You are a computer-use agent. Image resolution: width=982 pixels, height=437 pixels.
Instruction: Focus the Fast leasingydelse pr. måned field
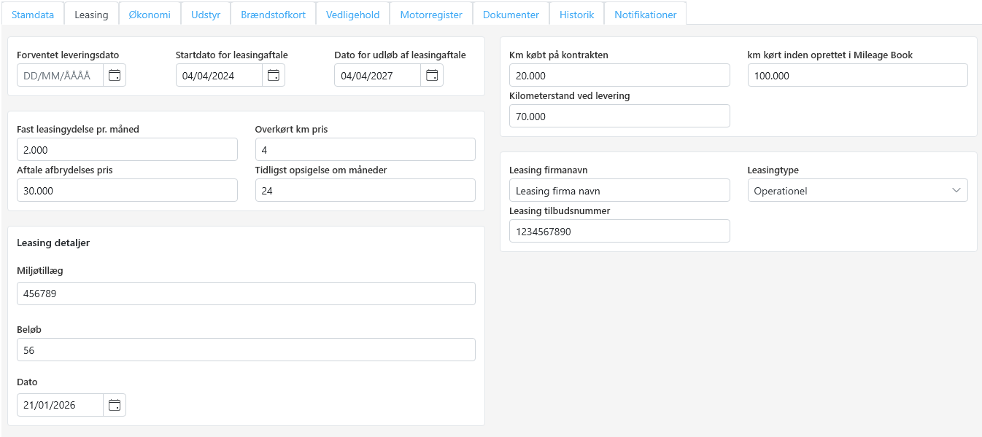click(x=127, y=149)
